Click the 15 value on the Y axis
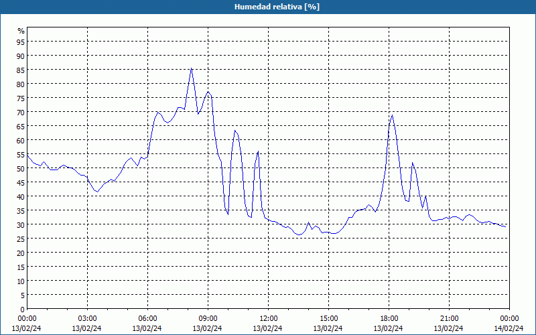Screen dimensions: 536x335 (x=21, y=267)
